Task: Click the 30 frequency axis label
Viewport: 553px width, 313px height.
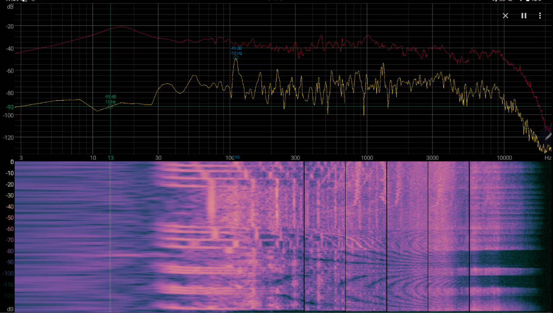Action: 158,158
